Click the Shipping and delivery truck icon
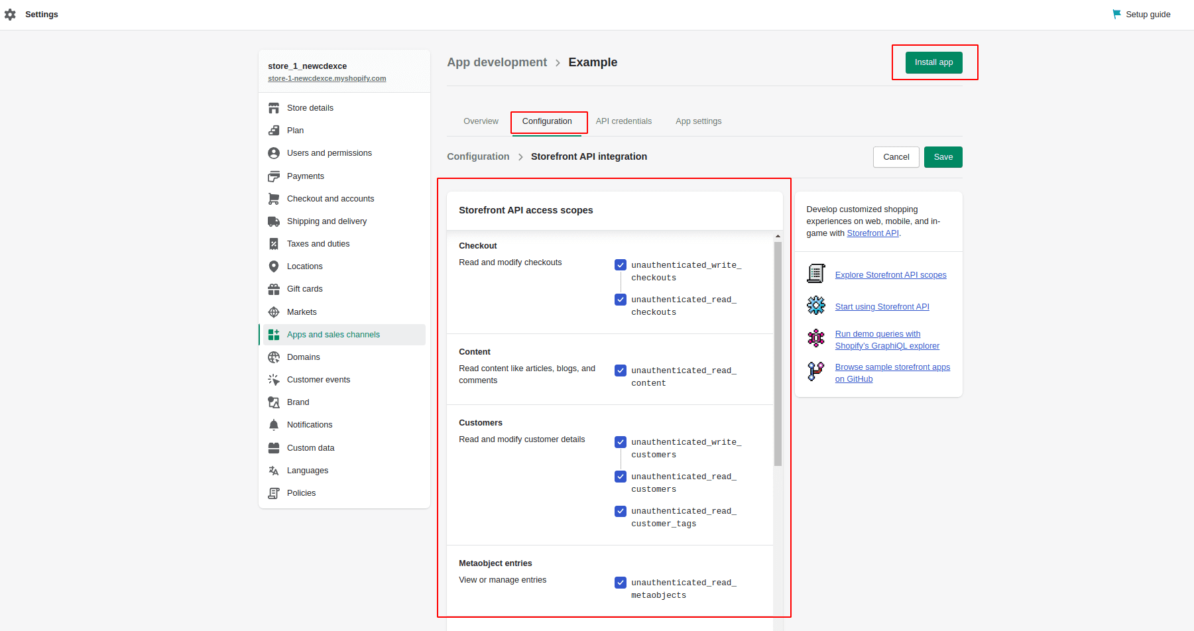 tap(274, 221)
